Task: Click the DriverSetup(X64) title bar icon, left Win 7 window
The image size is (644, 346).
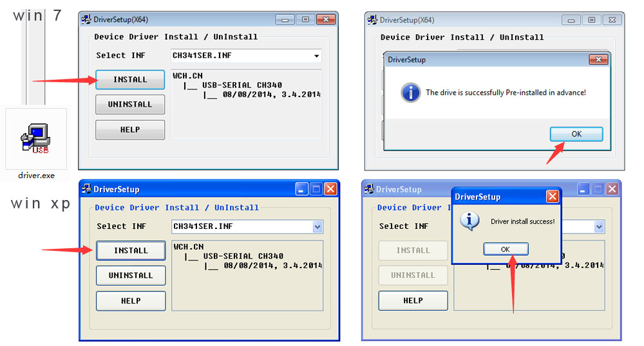Action: tap(86, 19)
